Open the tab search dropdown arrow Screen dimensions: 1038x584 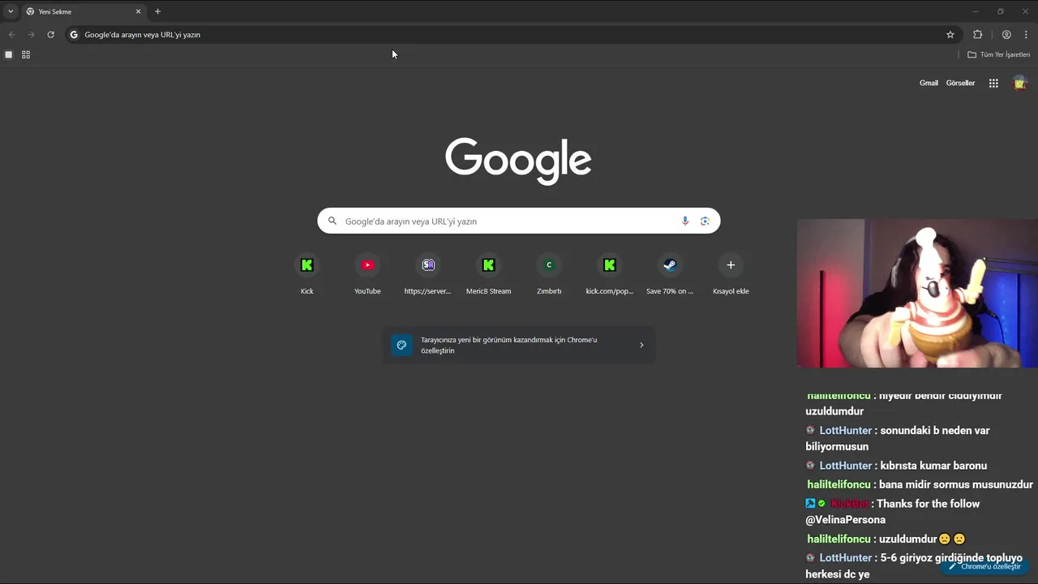pyautogui.click(x=11, y=11)
